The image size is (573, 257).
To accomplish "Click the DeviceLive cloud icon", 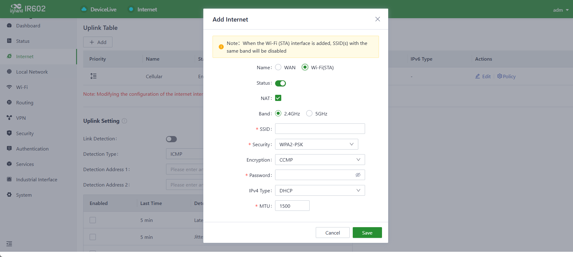I will coord(84,9).
